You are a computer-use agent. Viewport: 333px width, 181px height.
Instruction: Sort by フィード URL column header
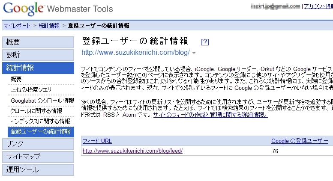(x=97, y=141)
